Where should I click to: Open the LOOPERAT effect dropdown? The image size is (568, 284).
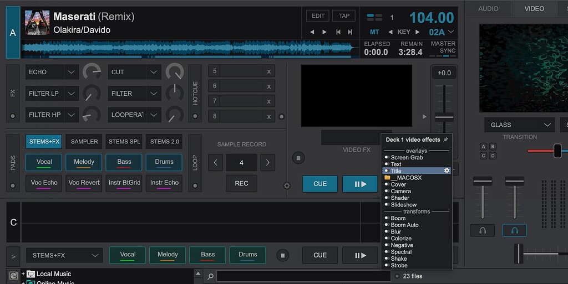[134, 115]
